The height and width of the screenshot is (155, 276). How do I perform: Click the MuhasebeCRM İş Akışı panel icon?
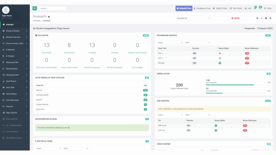(x=147, y=119)
